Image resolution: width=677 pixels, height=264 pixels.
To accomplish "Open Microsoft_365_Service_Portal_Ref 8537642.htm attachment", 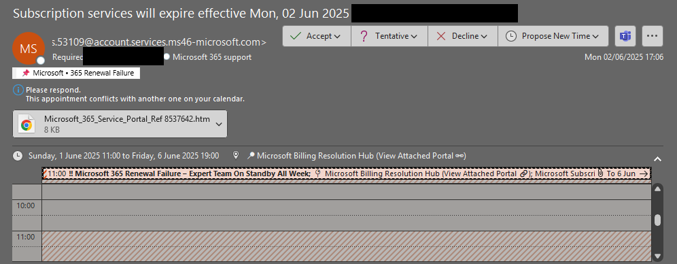I will click(x=120, y=124).
